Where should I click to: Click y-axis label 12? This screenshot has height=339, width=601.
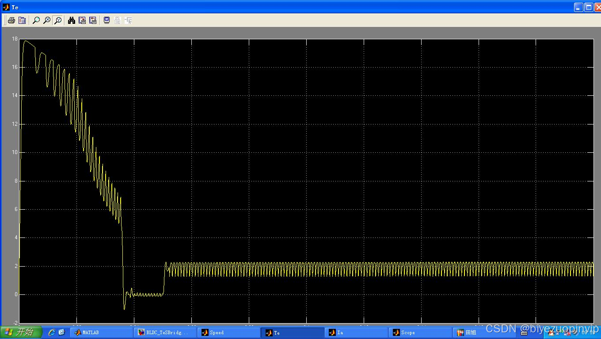15,124
